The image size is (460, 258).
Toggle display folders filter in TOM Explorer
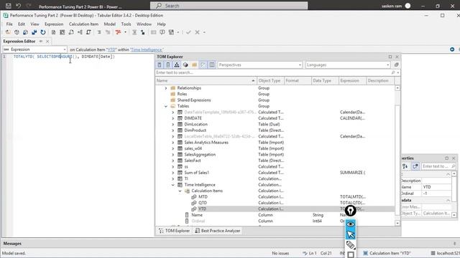194,65
